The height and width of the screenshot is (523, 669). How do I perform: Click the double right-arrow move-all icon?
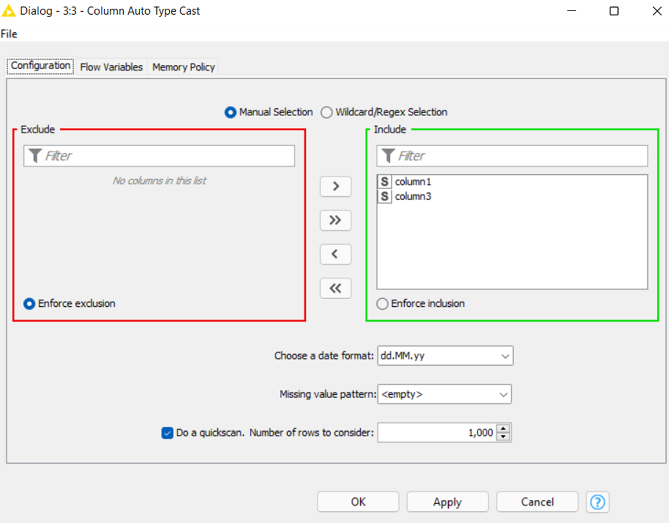pos(335,220)
